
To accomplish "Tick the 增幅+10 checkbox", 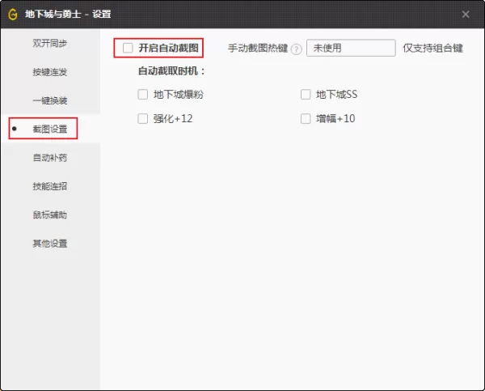I will (306, 118).
